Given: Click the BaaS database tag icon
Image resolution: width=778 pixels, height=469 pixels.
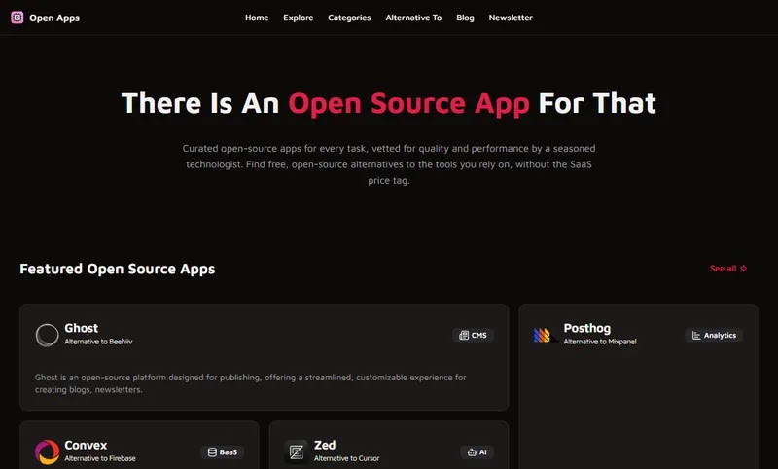Looking at the screenshot, I should (x=212, y=452).
